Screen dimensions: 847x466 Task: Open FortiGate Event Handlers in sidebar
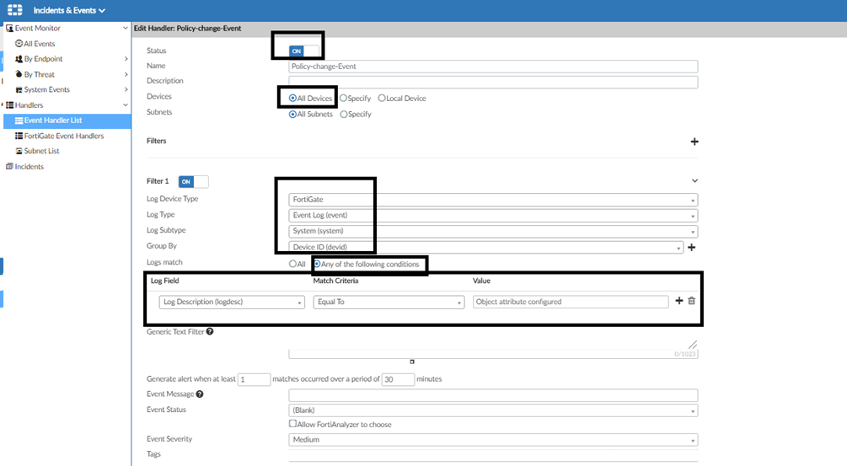coord(64,136)
